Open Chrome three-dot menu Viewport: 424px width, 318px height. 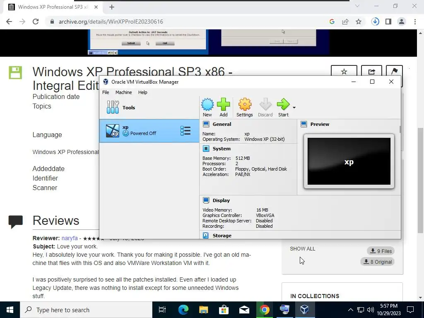pos(415,22)
